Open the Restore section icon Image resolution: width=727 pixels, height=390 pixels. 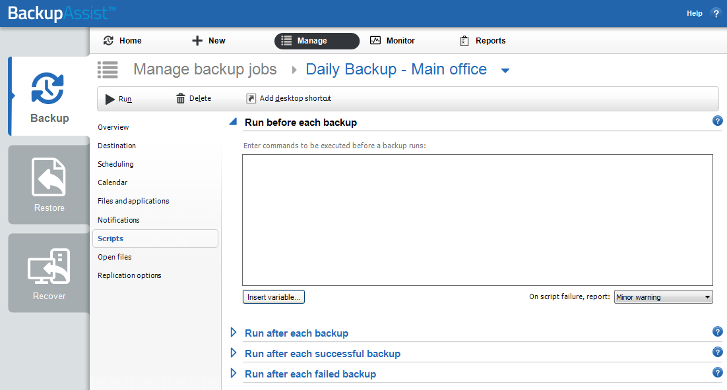(x=49, y=177)
